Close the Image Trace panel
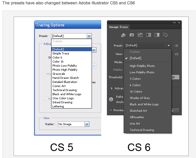Image resolution: width=196 pixels, height=158 pixels. coord(179,22)
